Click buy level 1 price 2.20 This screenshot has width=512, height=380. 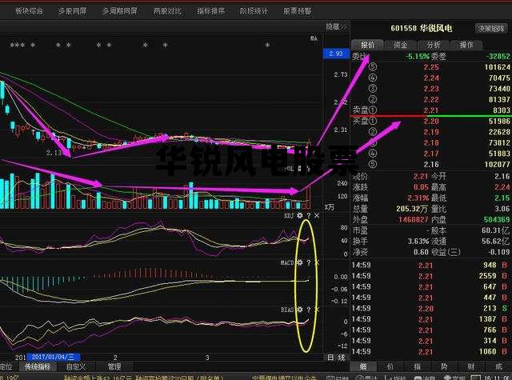431,122
